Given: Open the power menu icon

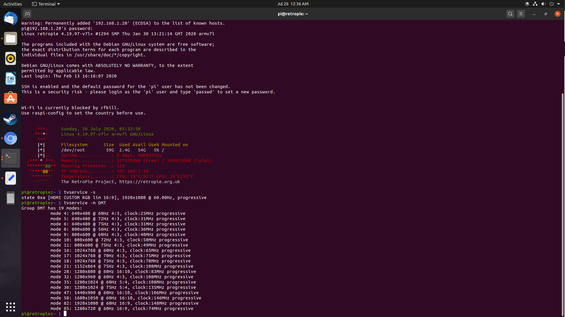Looking at the screenshot, I should point(551,4).
